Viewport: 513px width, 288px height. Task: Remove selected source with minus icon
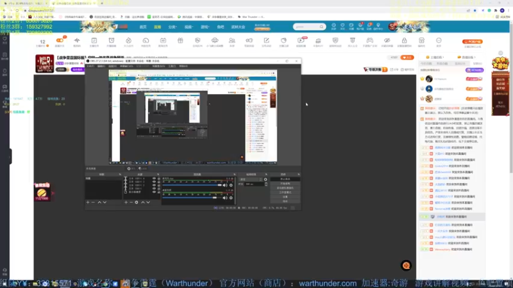click(131, 202)
